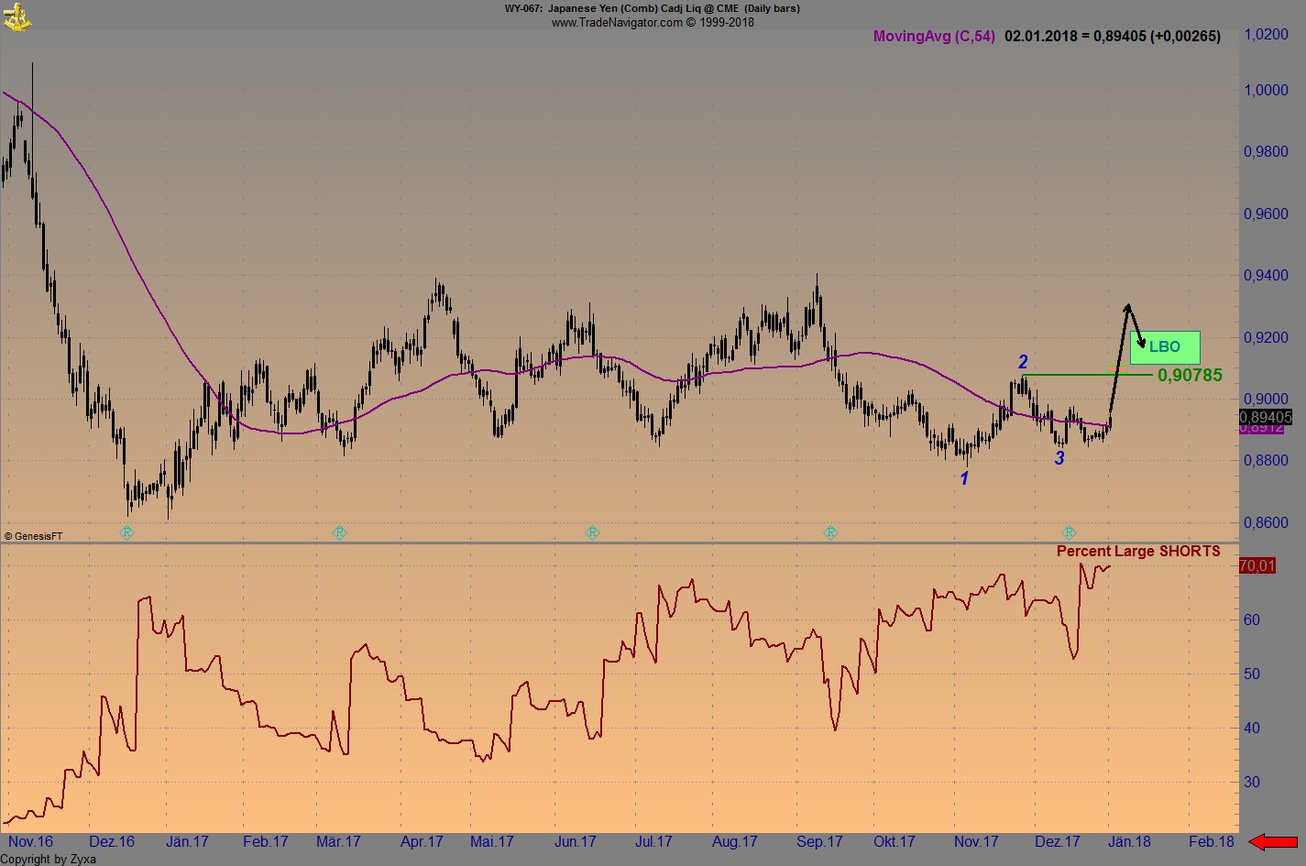Viewport: 1306px width, 866px height.
Task: Click the 1,0200 price axis label
Action: (1266, 35)
